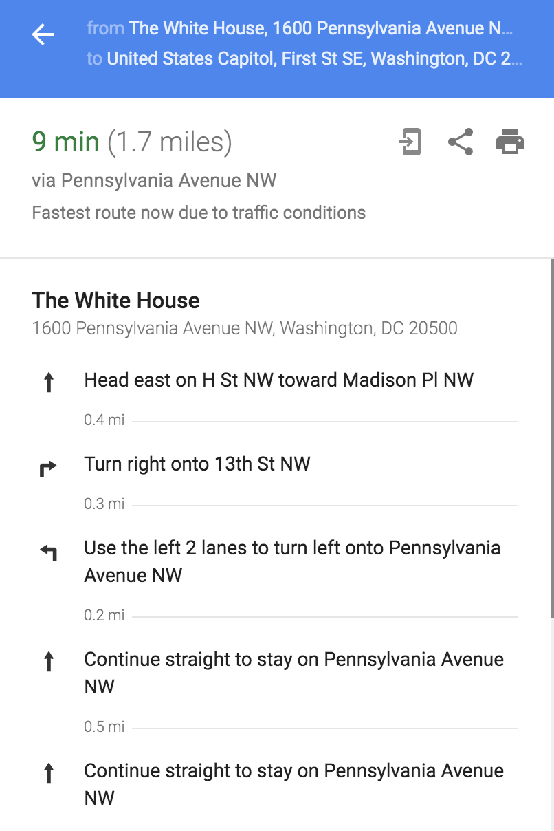Select step Turn right onto 13th St NW
The height and width of the screenshot is (831, 554).
click(x=197, y=464)
